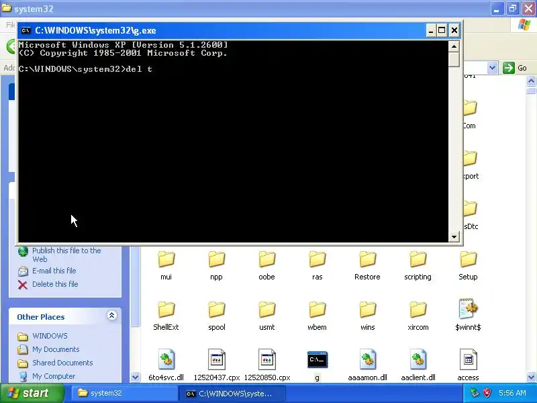Maximize the command prompt window
This screenshot has height=403, width=537.
[442, 30]
